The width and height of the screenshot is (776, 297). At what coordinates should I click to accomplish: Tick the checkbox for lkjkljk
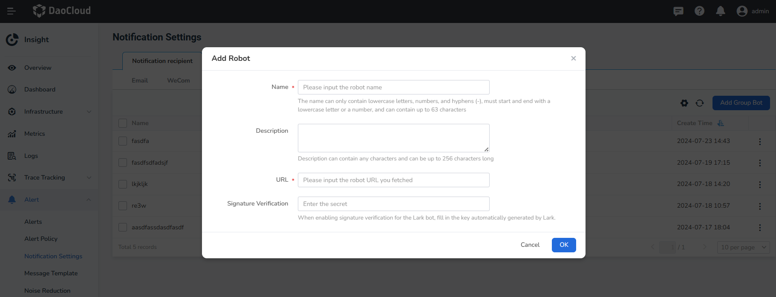(x=123, y=184)
